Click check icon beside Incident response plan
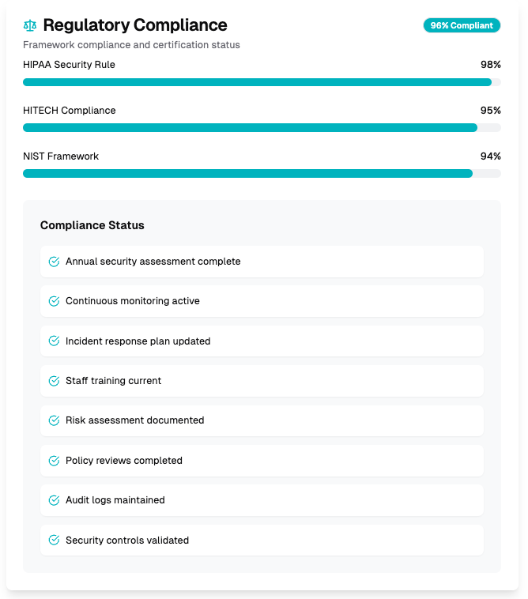 [54, 341]
